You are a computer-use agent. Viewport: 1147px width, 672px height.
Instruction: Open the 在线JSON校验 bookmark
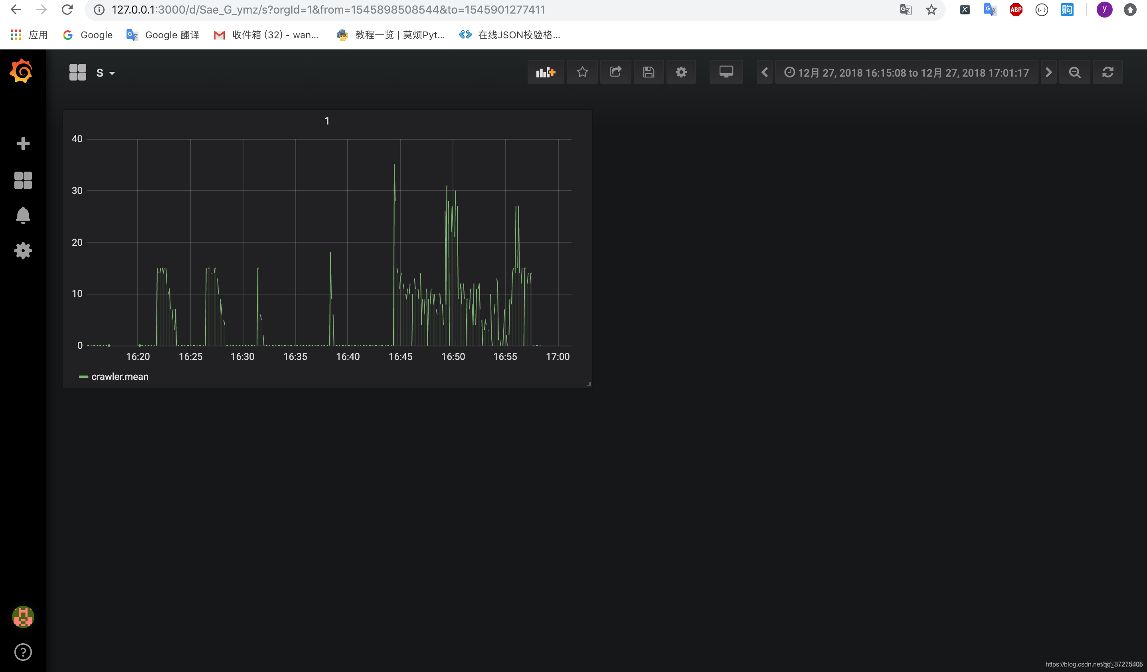point(510,35)
